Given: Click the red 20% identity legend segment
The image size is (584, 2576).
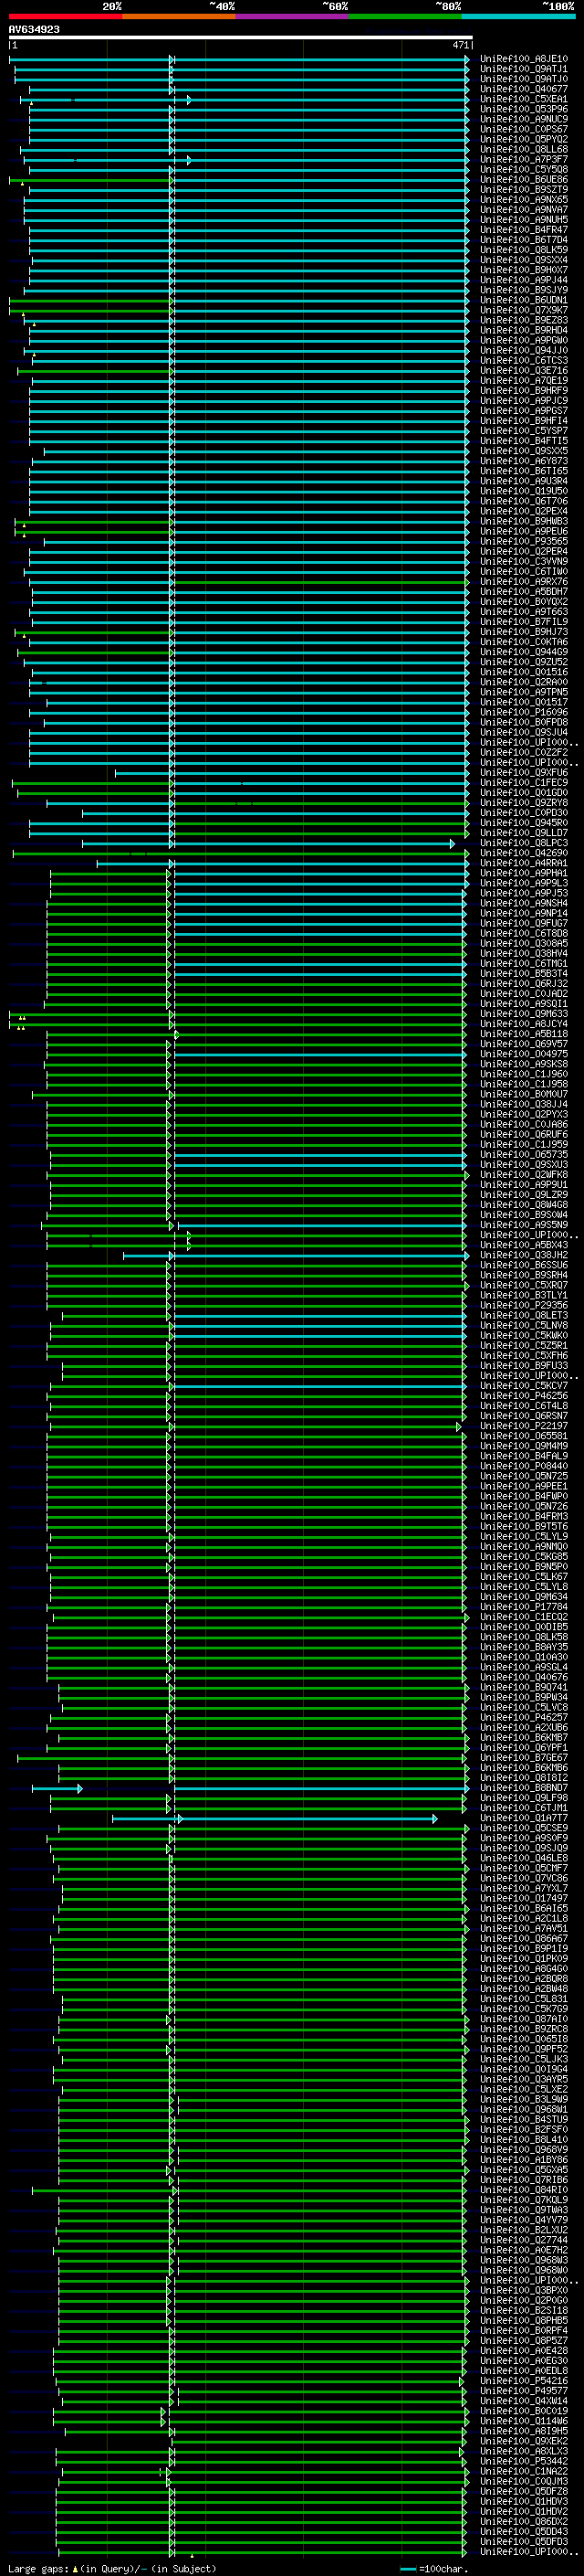Looking at the screenshot, I should pyautogui.click(x=66, y=16).
